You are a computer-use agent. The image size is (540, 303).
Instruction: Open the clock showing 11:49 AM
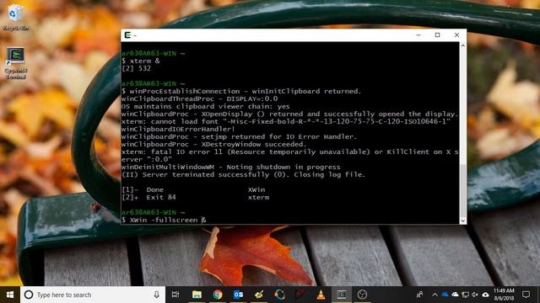point(504,295)
